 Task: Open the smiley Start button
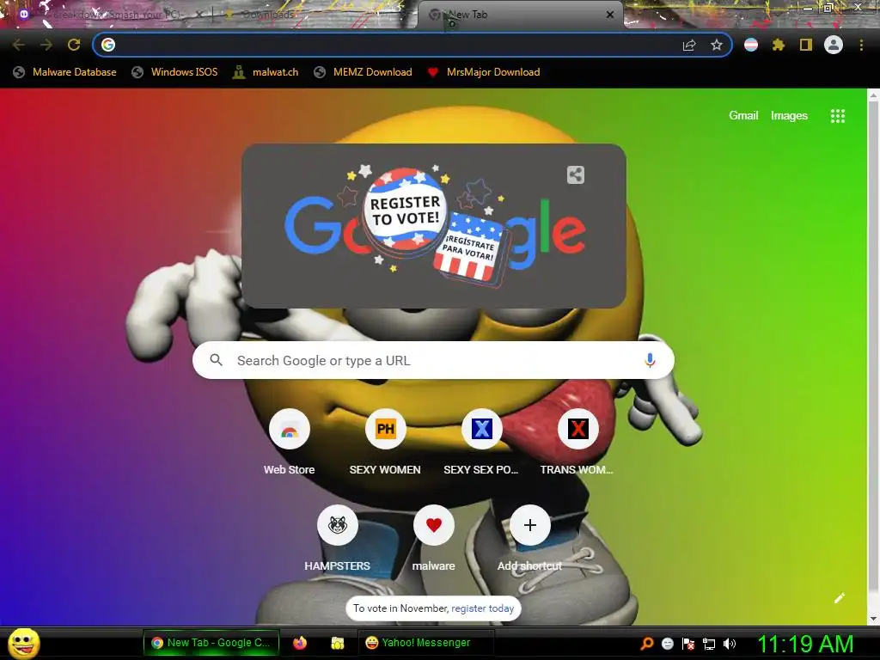coord(24,643)
